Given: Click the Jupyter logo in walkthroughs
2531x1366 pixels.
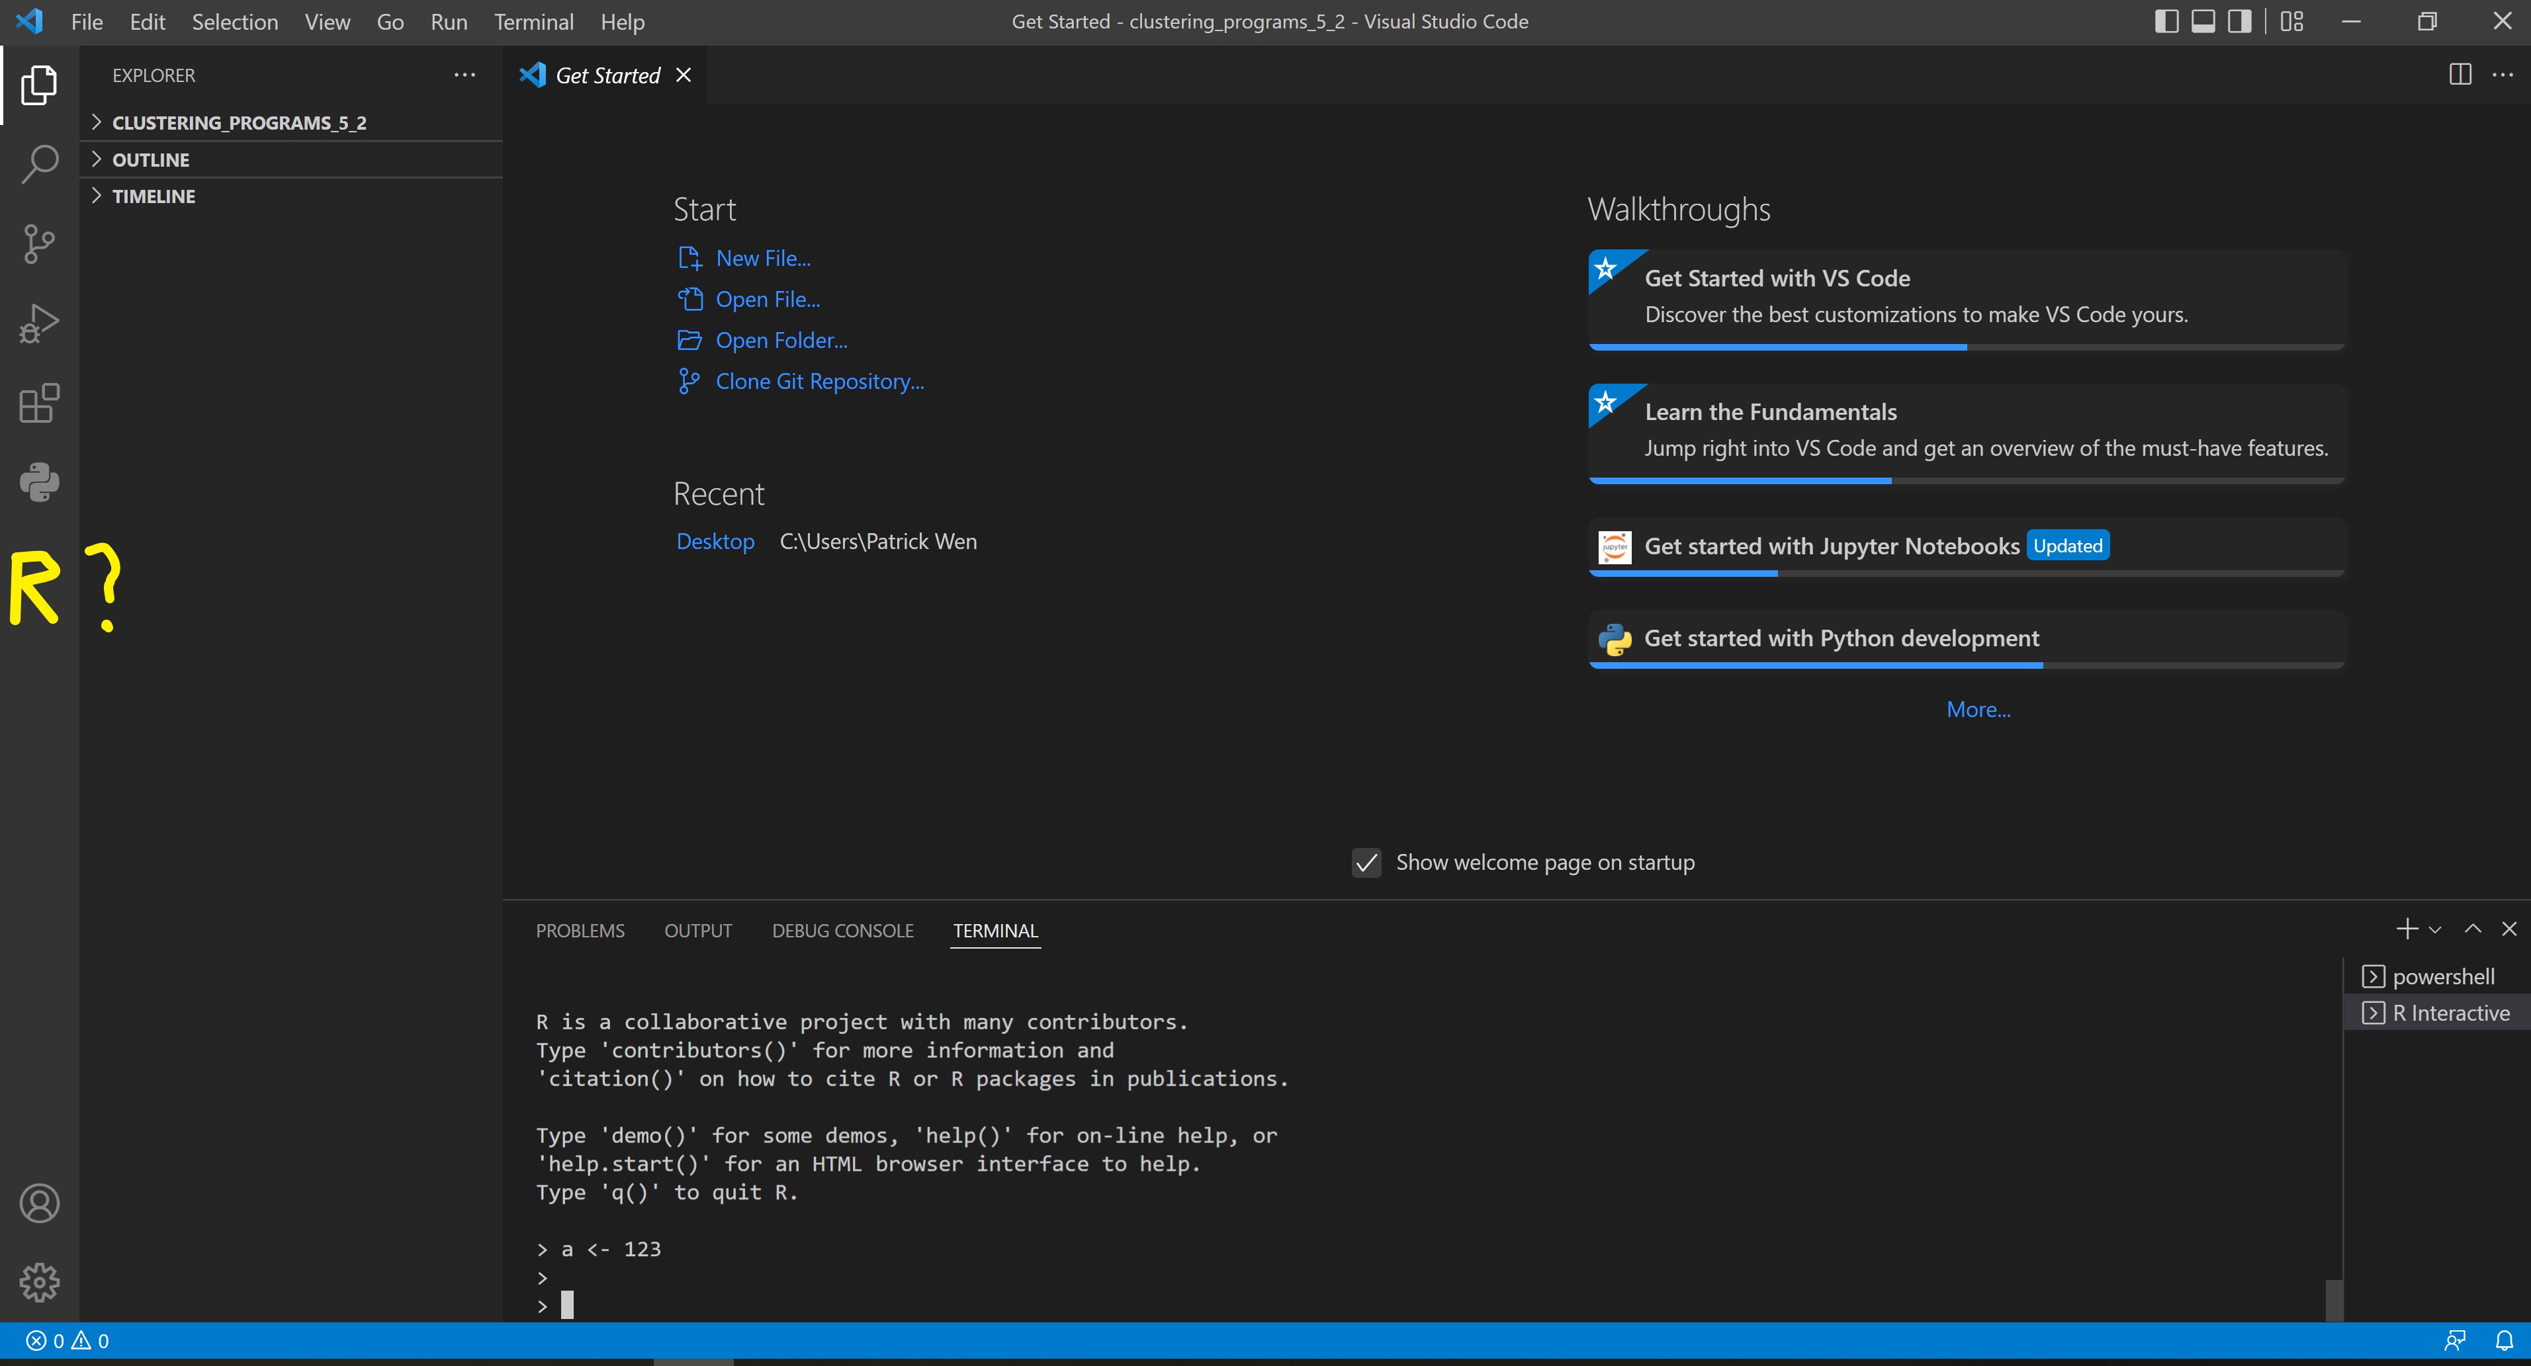Looking at the screenshot, I should pyautogui.click(x=1615, y=547).
